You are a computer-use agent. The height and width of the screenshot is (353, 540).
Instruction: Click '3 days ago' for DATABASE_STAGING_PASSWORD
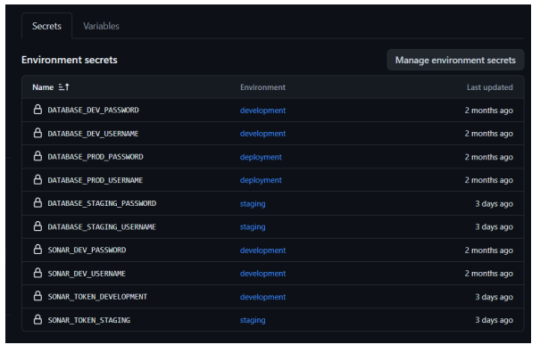point(494,203)
